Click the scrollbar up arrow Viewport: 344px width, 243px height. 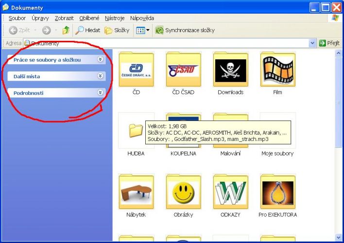pyautogui.click(x=338, y=53)
